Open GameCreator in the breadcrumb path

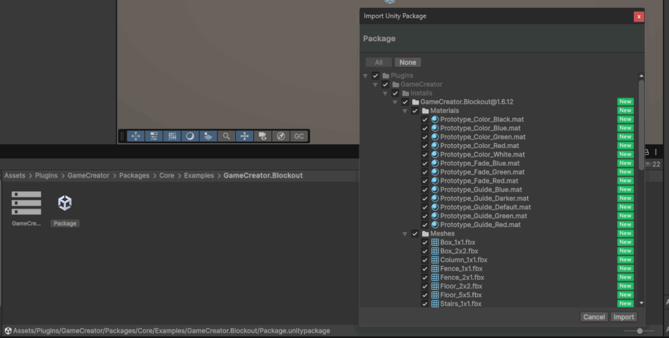[88, 176]
